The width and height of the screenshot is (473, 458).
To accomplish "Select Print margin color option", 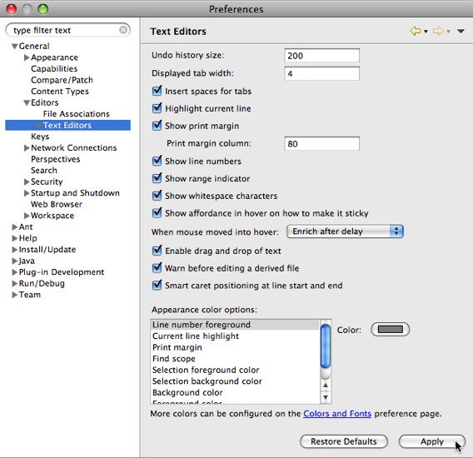I will click(234, 347).
